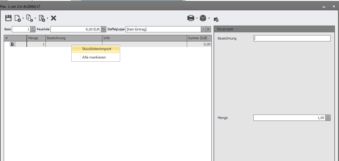Click the delete X icon in toolbar
Screen dimensions: 339x161
(54, 18)
